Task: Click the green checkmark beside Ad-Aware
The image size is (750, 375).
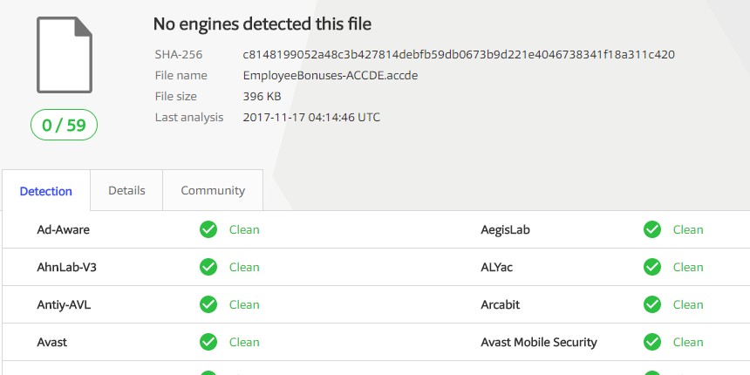Action: coord(208,229)
